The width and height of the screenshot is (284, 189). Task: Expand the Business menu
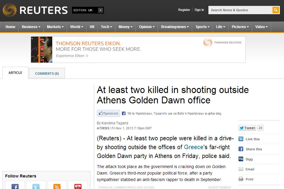pos(31,27)
